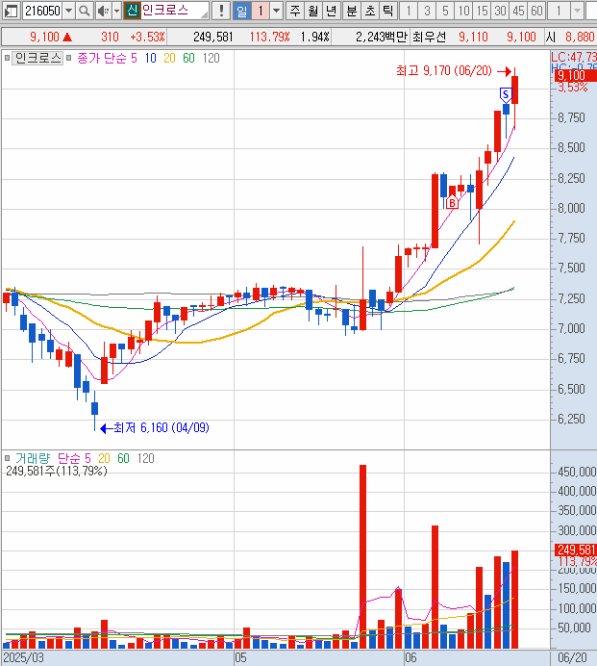Click the 인크로스 stock name input field

[171, 11]
